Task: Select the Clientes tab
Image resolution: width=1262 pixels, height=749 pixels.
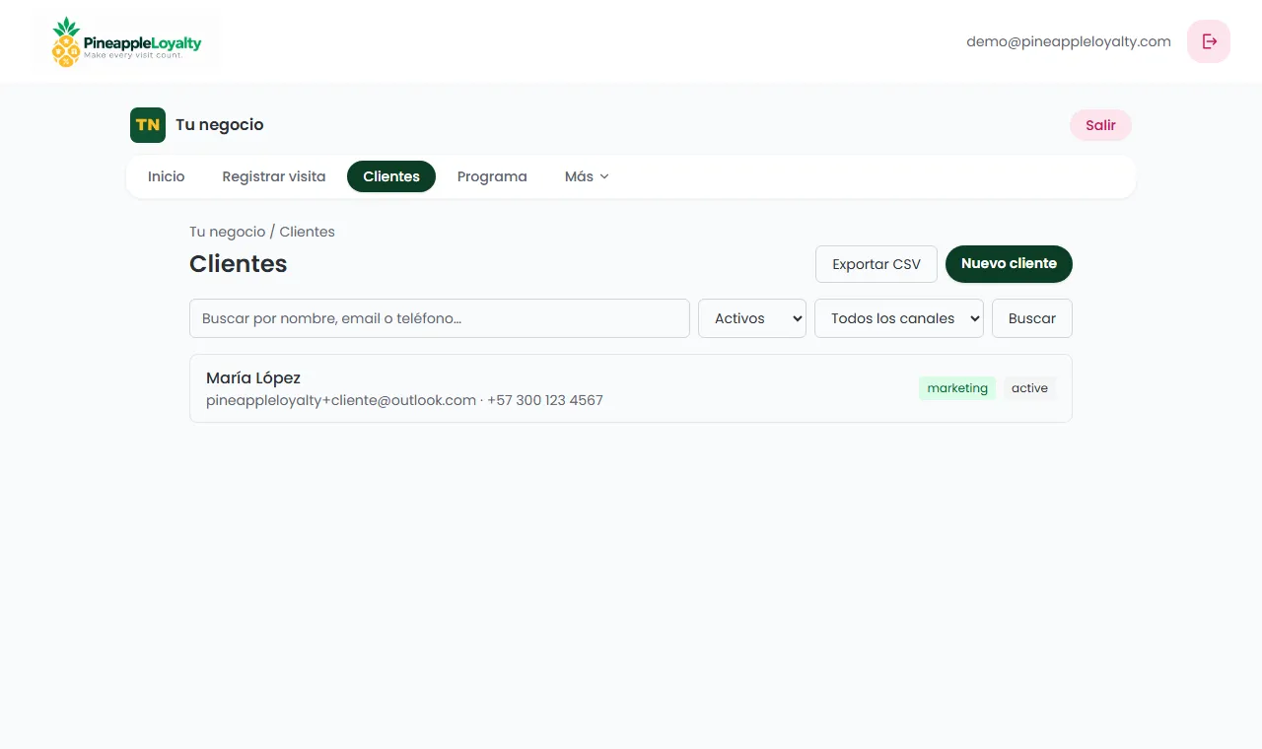Action: pyautogui.click(x=391, y=176)
